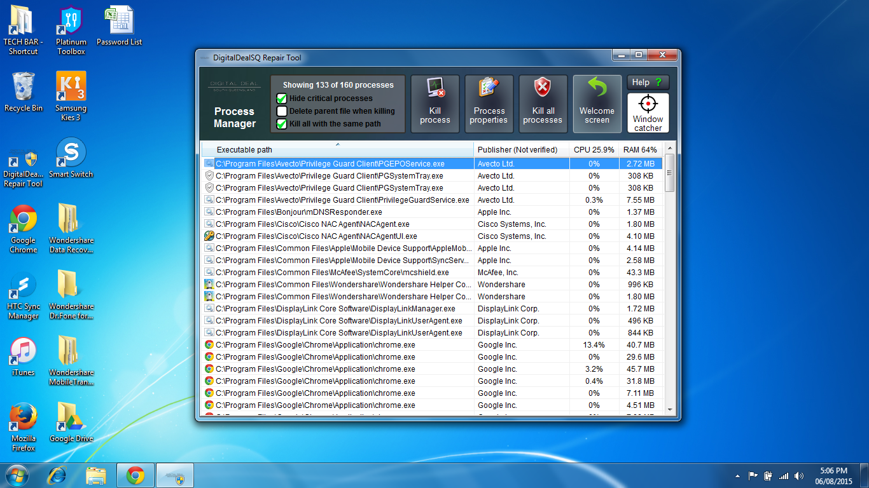The width and height of the screenshot is (869, 488).
Task: Select the PGEPOService.exe row
Action: pos(433,164)
